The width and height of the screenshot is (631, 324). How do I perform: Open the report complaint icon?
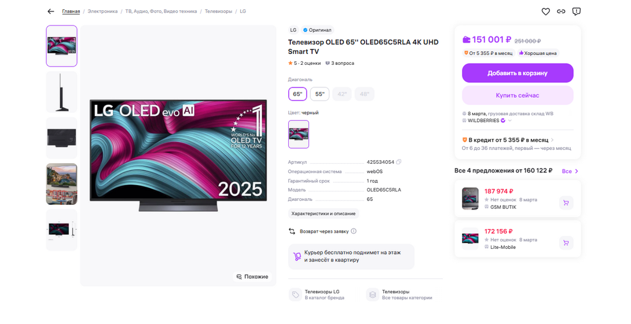[x=576, y=12]
